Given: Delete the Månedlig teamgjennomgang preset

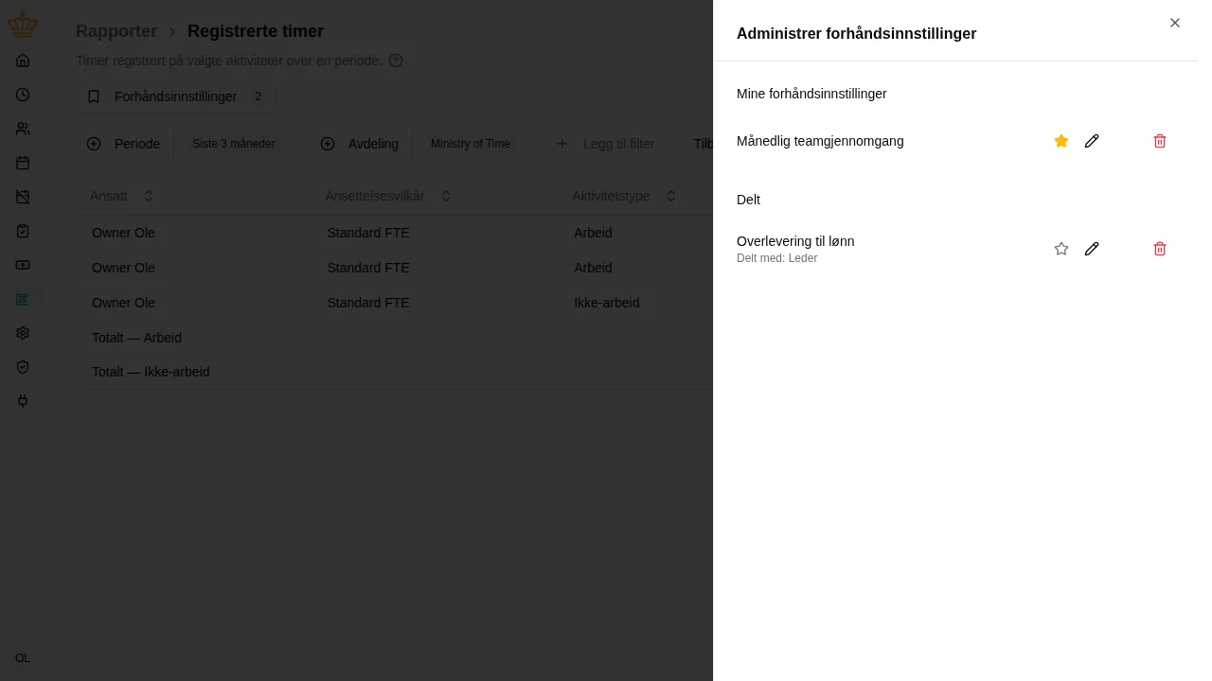Looking at the screenshot, I should click(x=1160, y=141).
